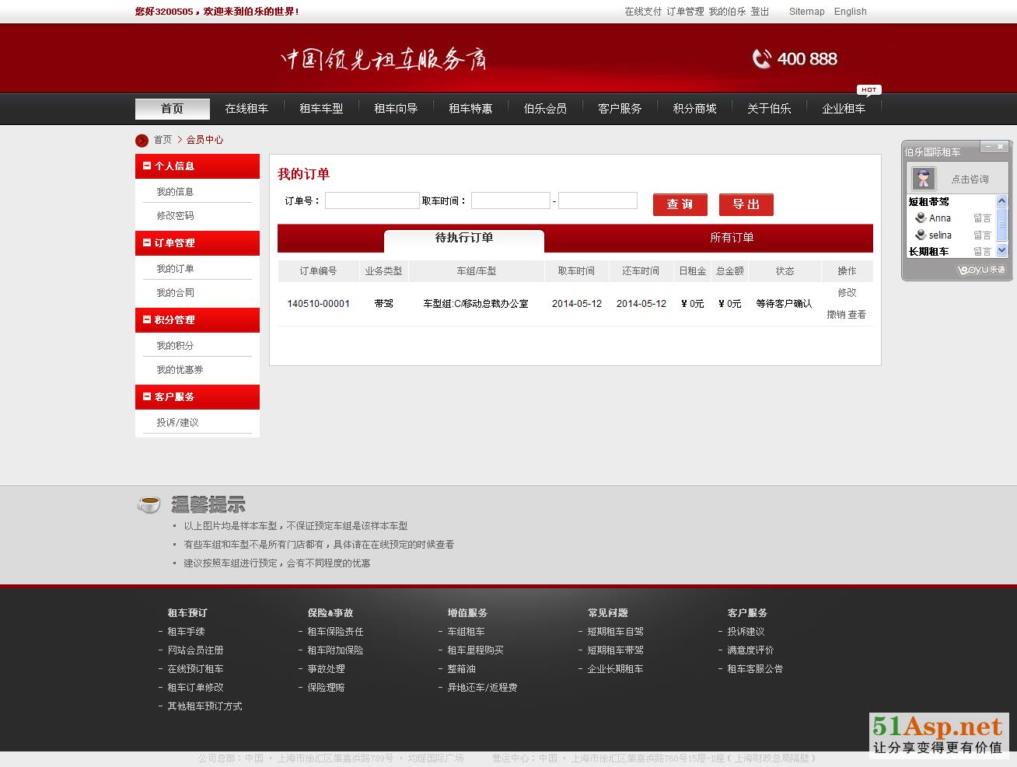Click the 订单号 input field
The width and height of the screenshot is (1017, 767).
pos(372,201)
